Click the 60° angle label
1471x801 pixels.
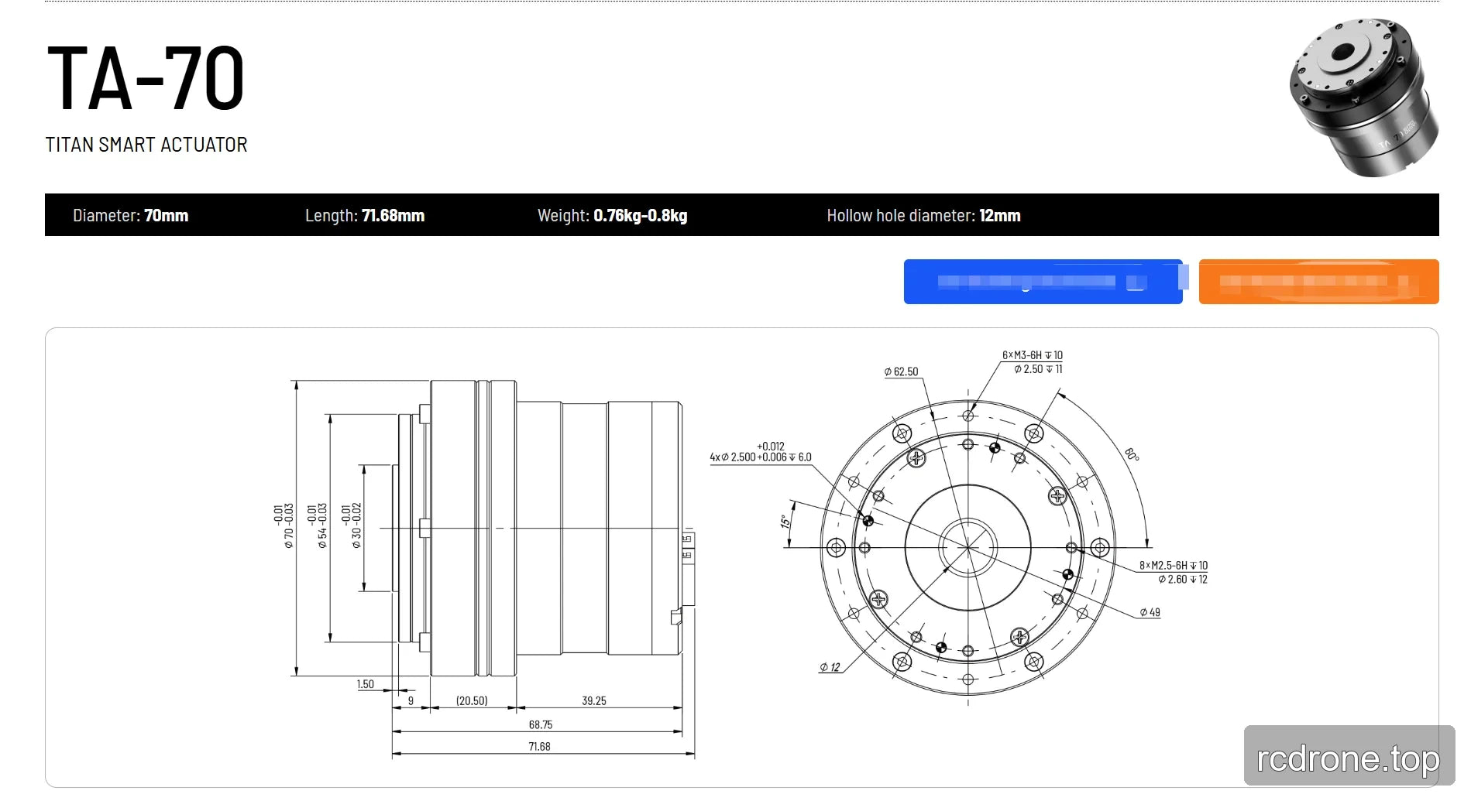pyautogui.click(x=1132, y=454)
